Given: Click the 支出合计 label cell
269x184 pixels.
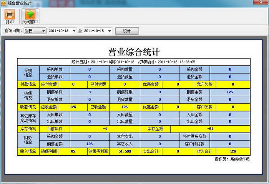Looking at the screenshot, I should coord(151,151).
